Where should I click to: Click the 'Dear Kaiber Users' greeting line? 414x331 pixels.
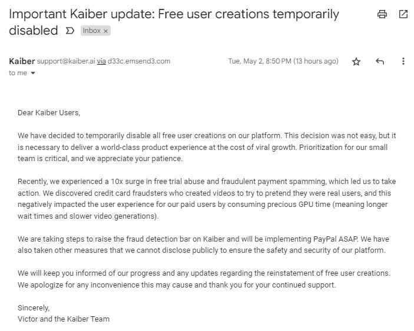coord(49,113)
